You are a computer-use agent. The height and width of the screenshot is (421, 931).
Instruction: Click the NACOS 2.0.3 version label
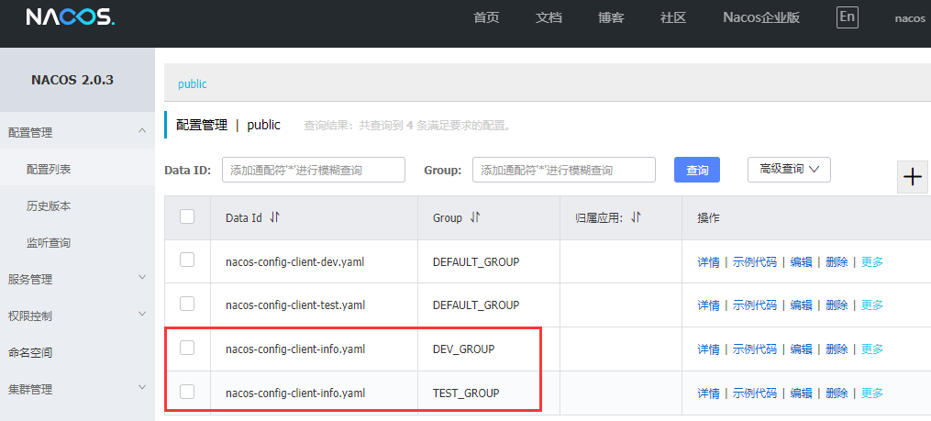(x=72, y=80)
